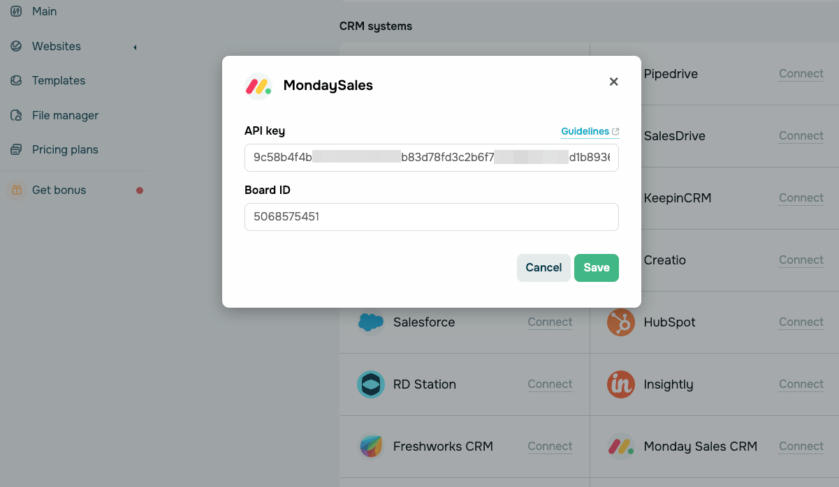
Task: Open the Guidelines link
Action: tap(585, 131)
